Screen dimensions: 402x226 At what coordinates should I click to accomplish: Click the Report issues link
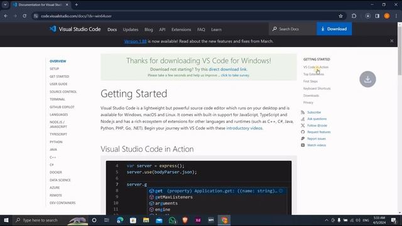pos(317,139)
